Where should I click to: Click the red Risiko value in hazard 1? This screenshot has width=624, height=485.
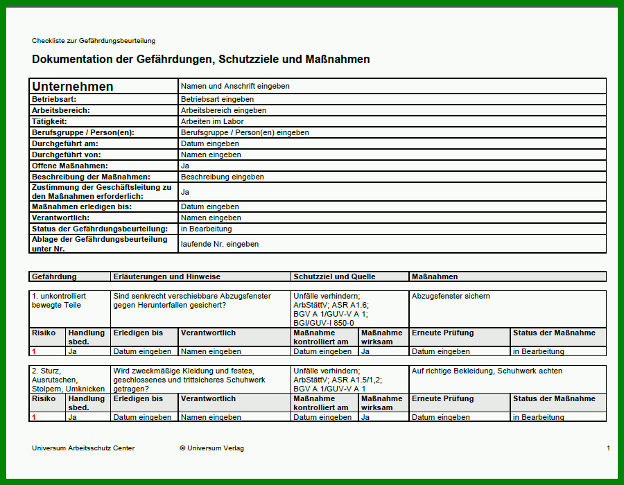[34, 352]
